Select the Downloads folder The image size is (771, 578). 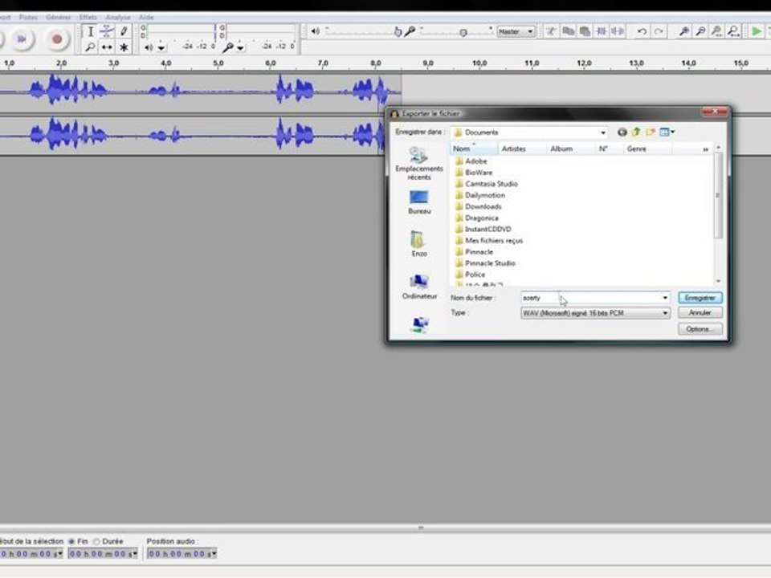(x=478, y=206)
